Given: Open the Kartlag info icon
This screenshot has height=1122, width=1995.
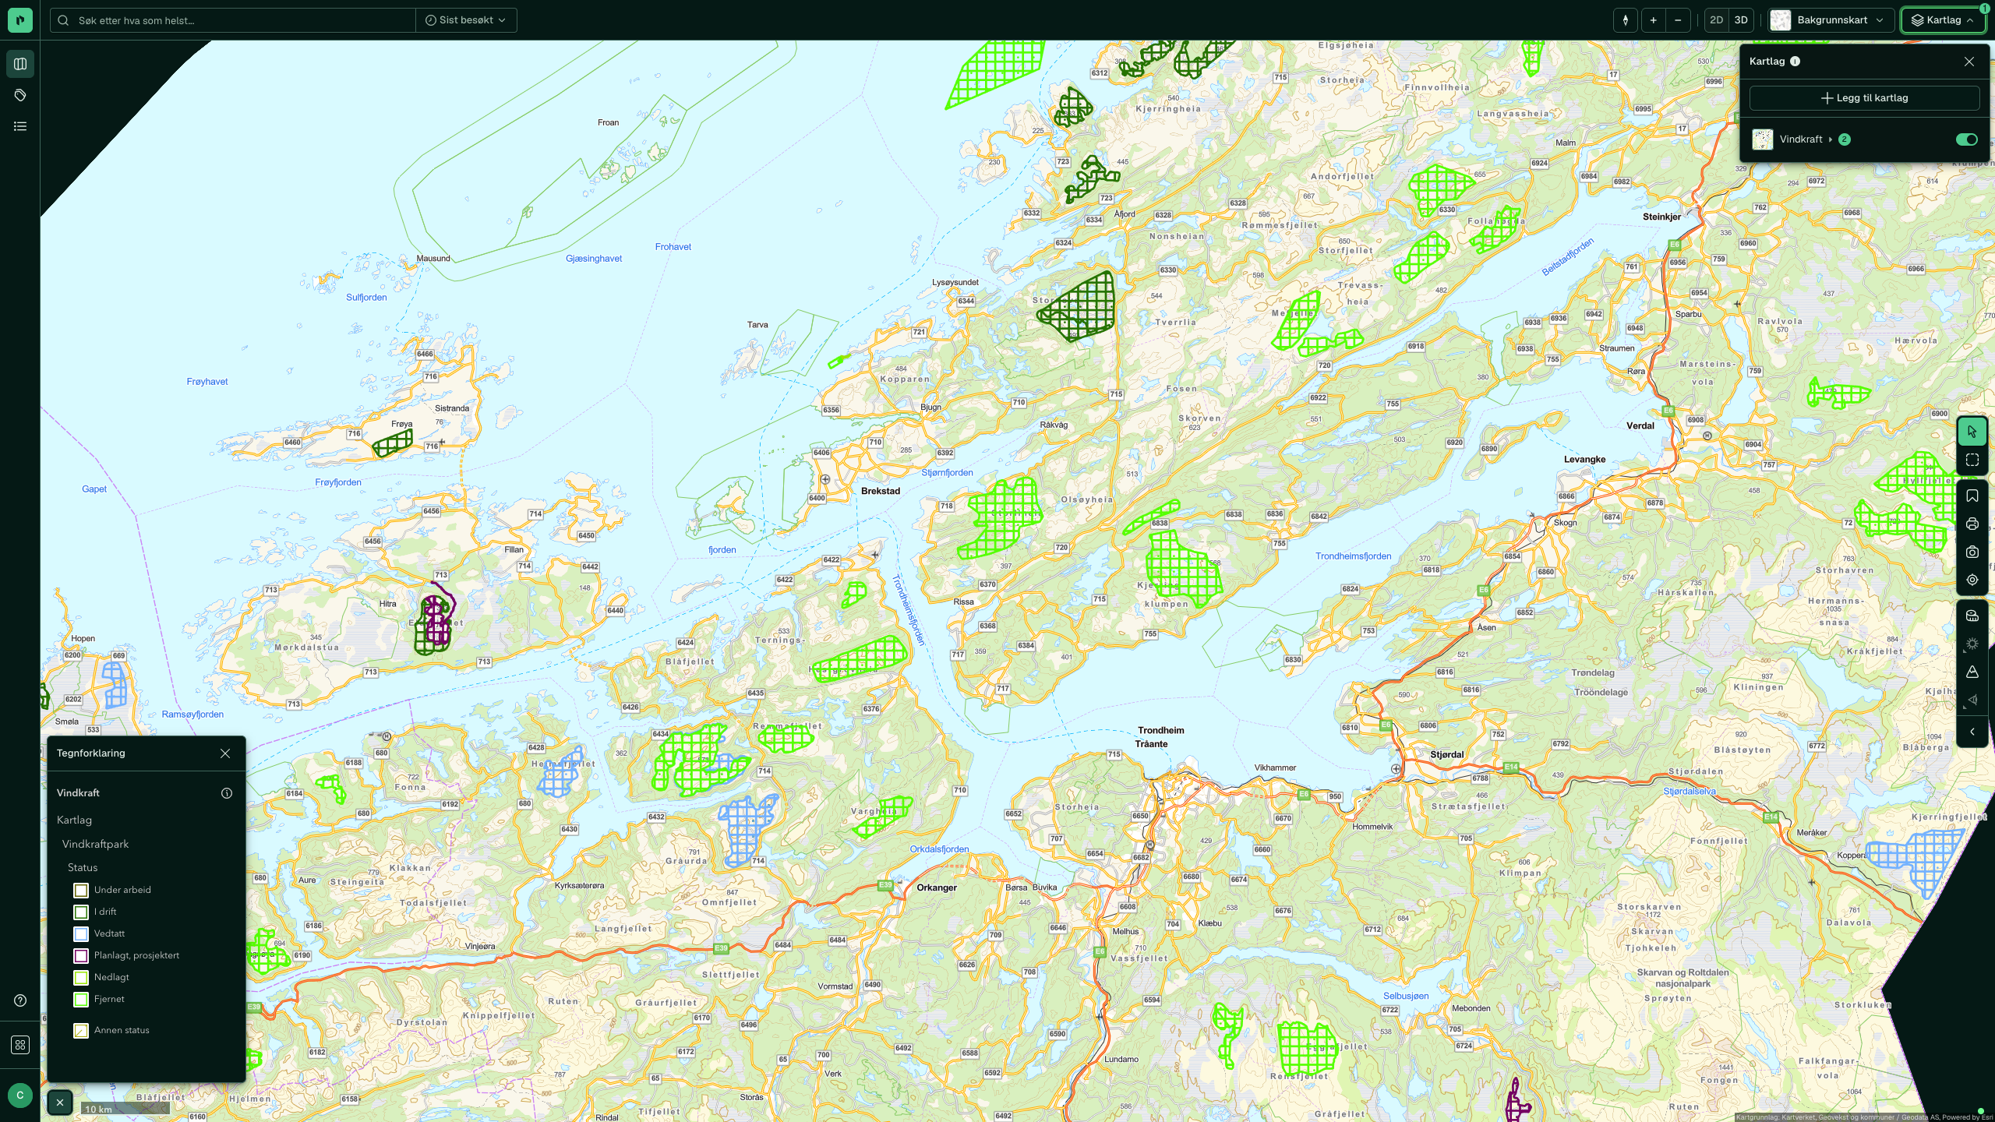Looking at the screenshot, I should click(1795, 62).
